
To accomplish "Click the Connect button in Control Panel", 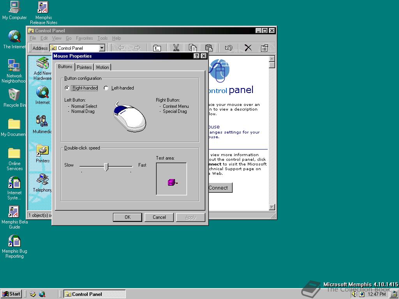I will click(x=220, y=188).
